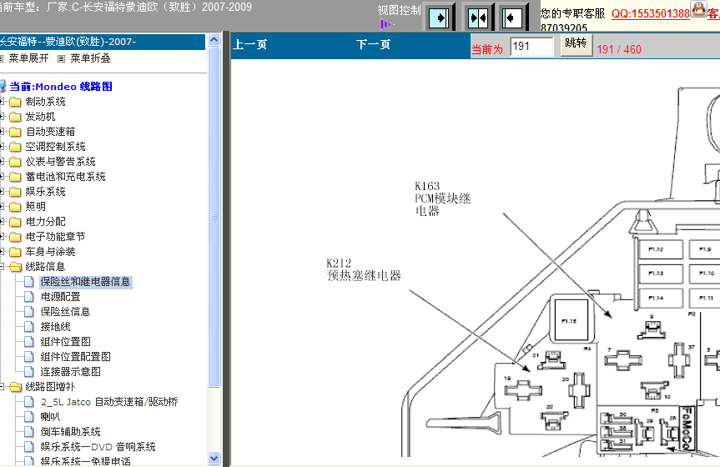Image resolution: width=720 pixels, height=467 pixels.
Task: Open the 倒车辅助系统 page
Action: pyautogui.click(x=70, y=432)
